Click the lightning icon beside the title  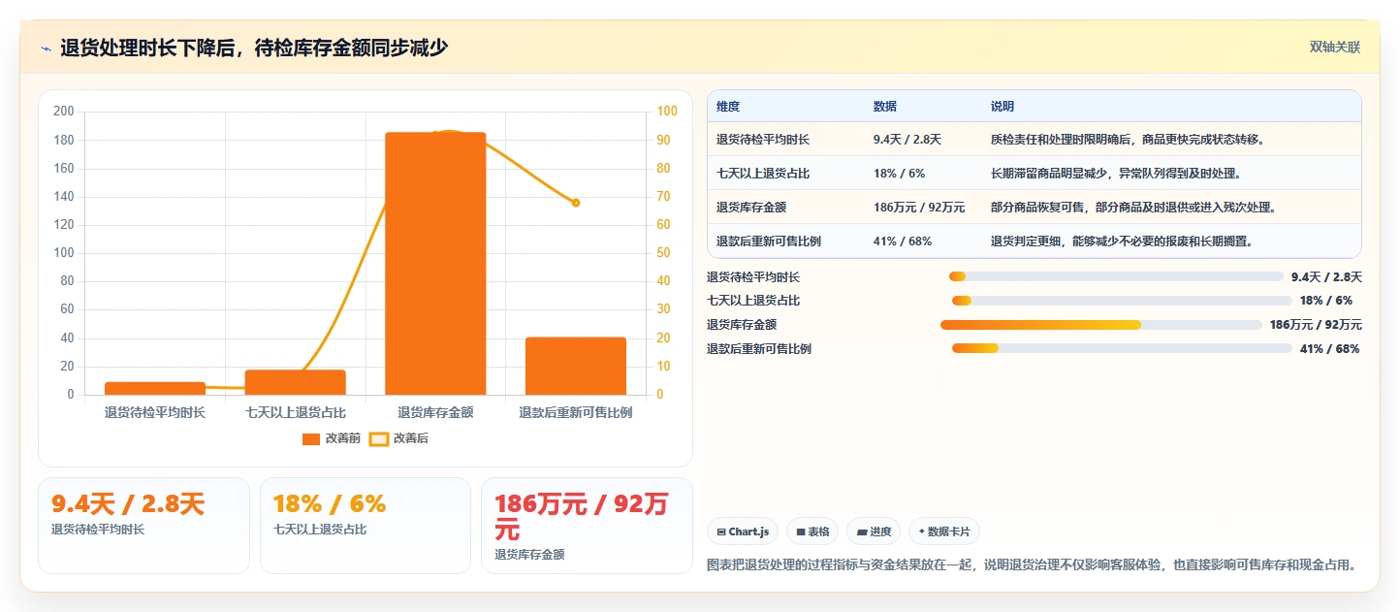47,48
